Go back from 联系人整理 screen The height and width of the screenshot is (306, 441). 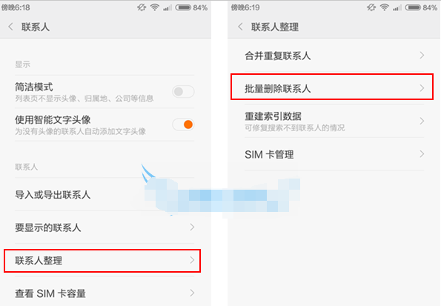pos(240,27)
